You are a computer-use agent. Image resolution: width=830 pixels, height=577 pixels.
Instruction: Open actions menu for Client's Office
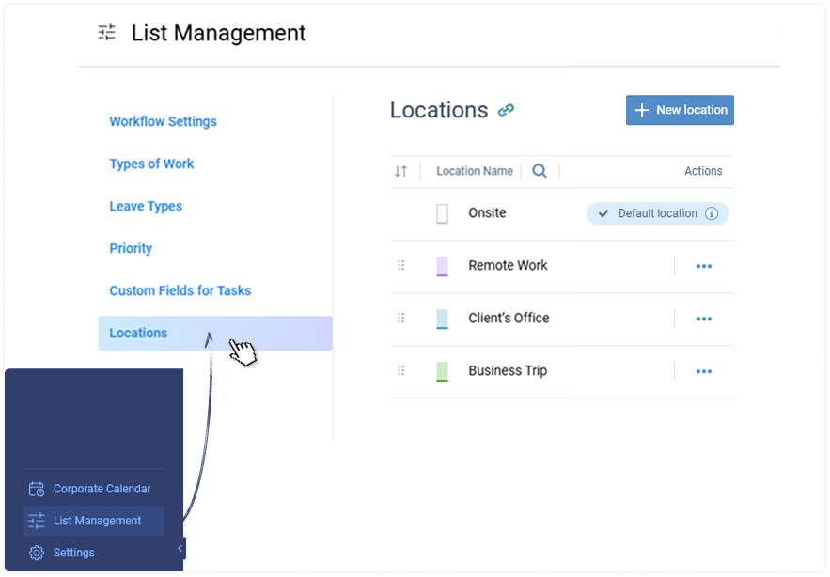pyautogui.click(x=703, y=319)
